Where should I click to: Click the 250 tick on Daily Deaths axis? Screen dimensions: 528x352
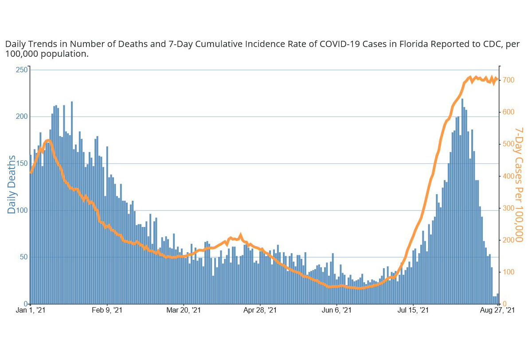pyautogui.click(x=22, y=70)
